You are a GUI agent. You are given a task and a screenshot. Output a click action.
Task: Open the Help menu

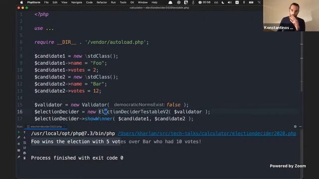155,2
